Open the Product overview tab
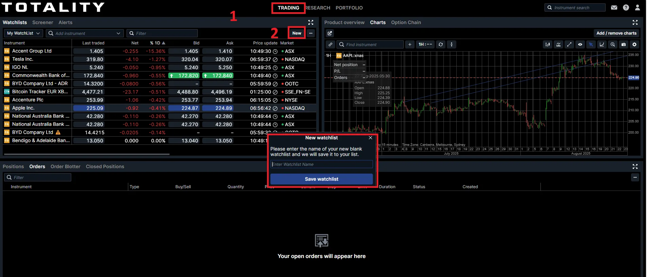The width and height of the screenshot is (647, 277). pyautogui.click(x=344, y=22)
